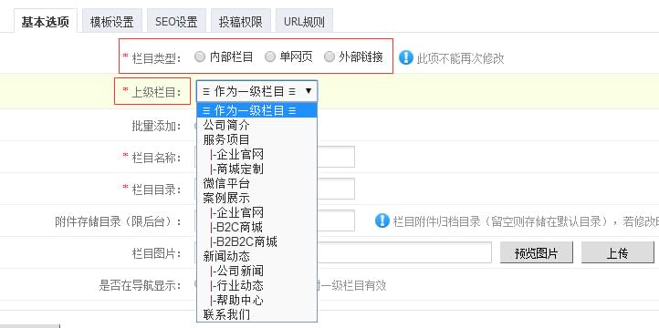This screenshot has width=659, height=328.
Task: Click the 预览图片 button
Action: [537, 252]
